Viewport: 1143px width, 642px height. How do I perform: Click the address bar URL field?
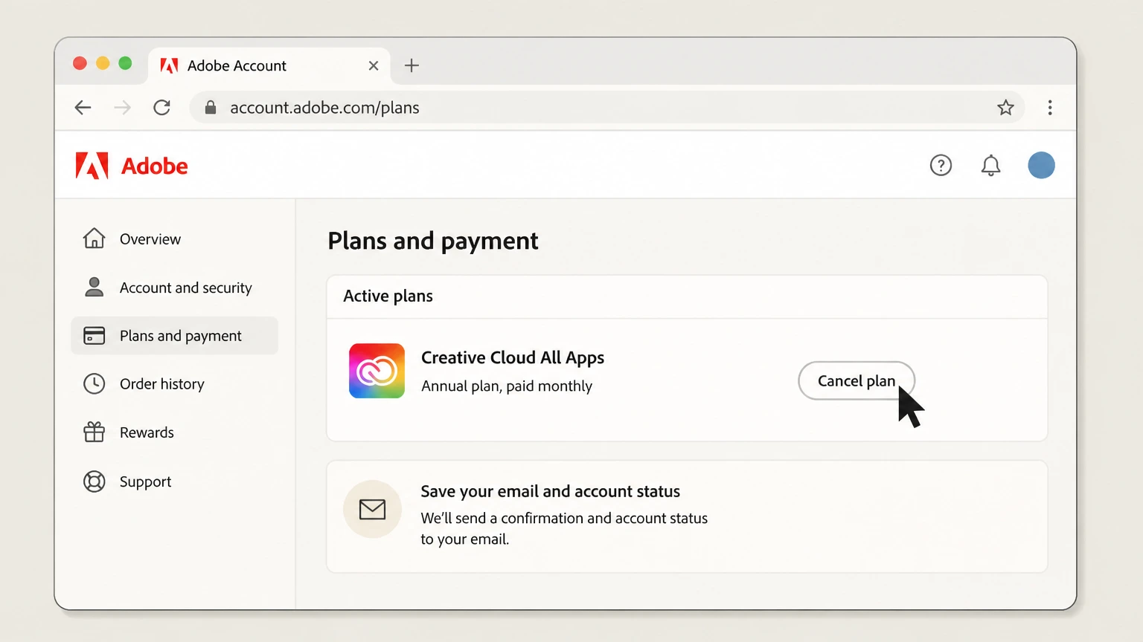tap(607, 108)
